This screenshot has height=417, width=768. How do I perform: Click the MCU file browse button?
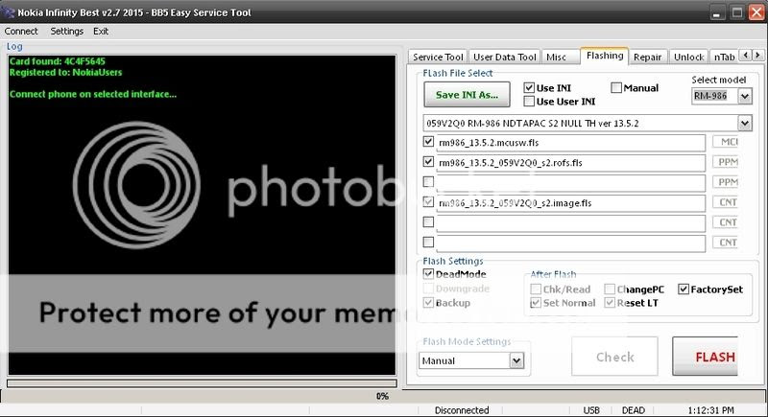728,142
